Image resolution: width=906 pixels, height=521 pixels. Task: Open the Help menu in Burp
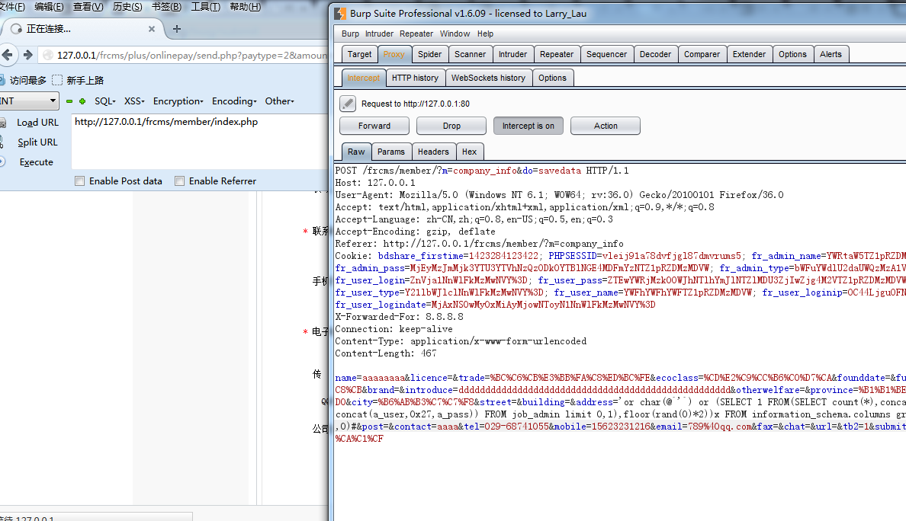485,34
